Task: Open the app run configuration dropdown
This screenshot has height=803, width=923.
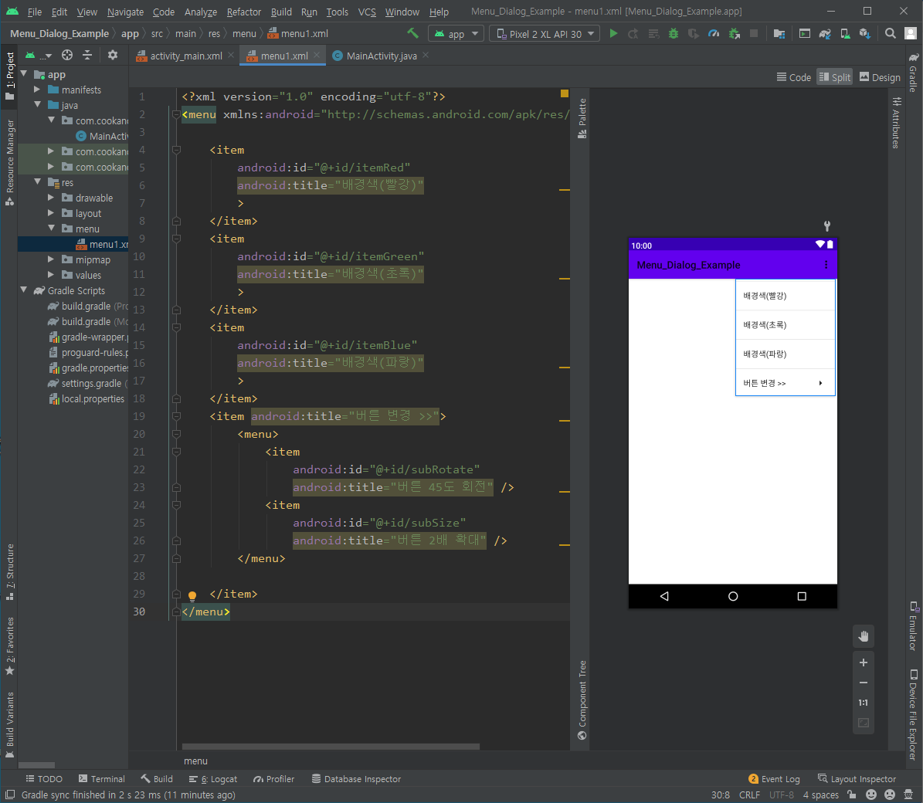Action: (456, 34)
